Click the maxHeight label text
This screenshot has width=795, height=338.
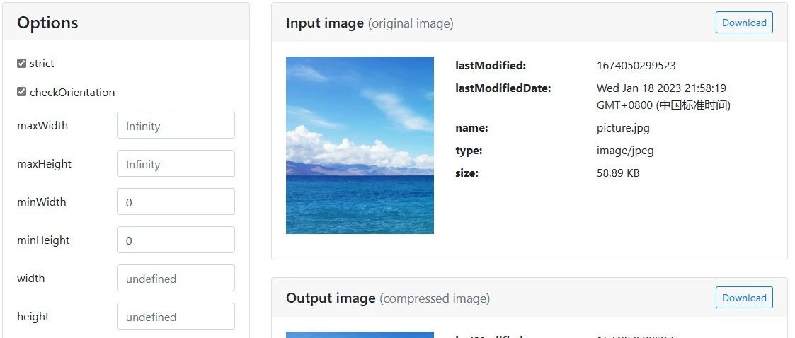click(44, 163)
